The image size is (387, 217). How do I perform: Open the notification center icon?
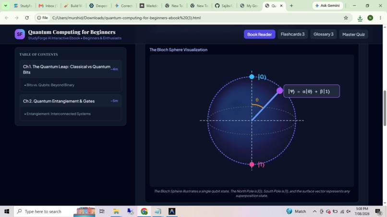pos(378,211)
